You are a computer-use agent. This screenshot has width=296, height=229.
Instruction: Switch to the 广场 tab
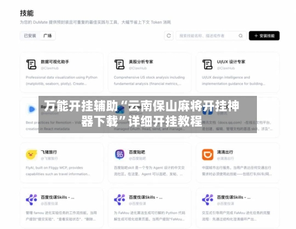(47, 36)
